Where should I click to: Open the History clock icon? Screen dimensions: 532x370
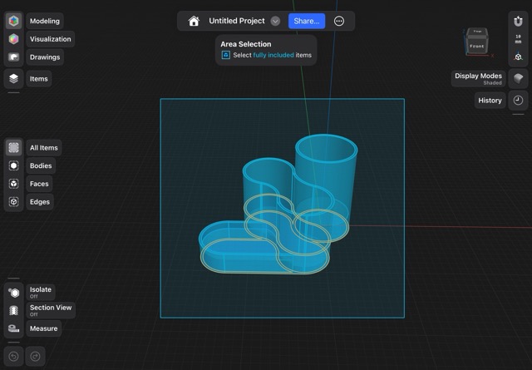(518, 100)
